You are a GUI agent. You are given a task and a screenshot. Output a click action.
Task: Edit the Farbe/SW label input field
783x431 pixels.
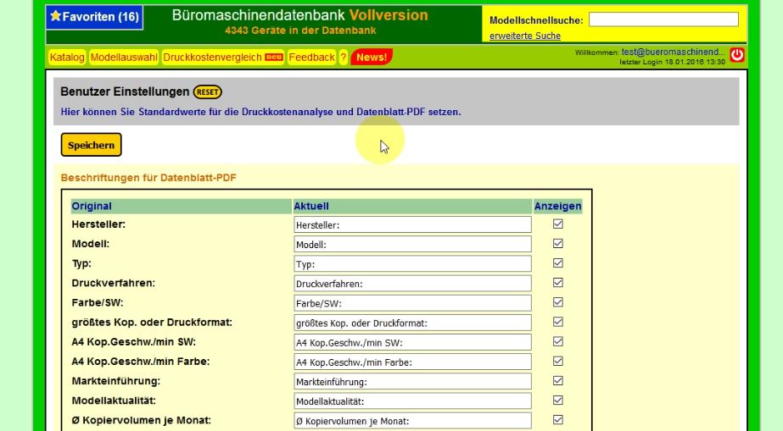412,303
